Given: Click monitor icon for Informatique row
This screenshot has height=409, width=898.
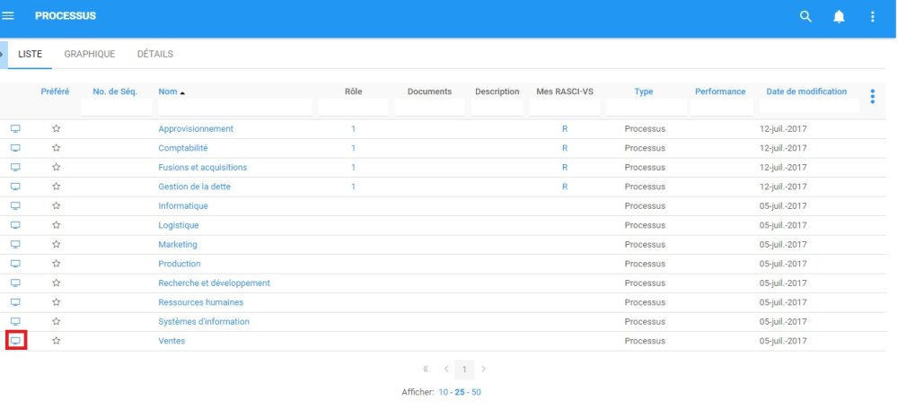Looking at the screenshot, I should [x=15, y=206].
